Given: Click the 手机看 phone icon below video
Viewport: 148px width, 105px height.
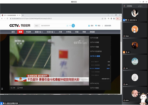Looking at the screenshot, I should pos(18,88).
